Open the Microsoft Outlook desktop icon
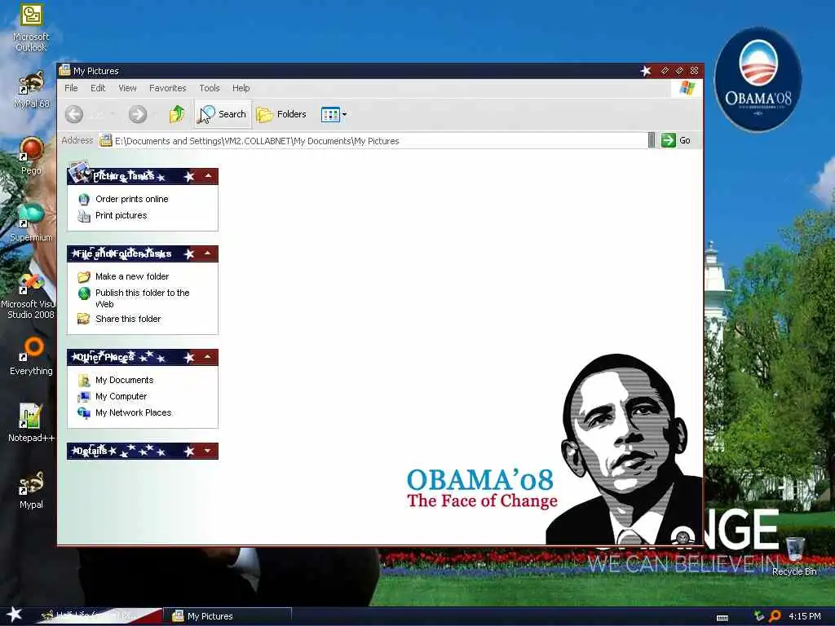 (x=31, y=27)
